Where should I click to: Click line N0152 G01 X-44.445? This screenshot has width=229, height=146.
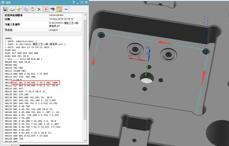coord(17,130)
